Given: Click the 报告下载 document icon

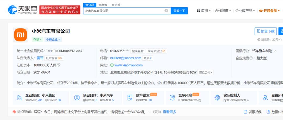Looking at the screenshot, I should click(x=258, y=31).
